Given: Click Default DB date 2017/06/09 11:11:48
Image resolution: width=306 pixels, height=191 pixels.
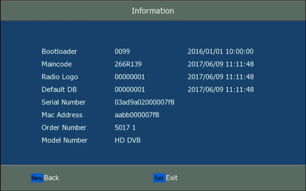Looking at the screenshot, I should (221, 90).
